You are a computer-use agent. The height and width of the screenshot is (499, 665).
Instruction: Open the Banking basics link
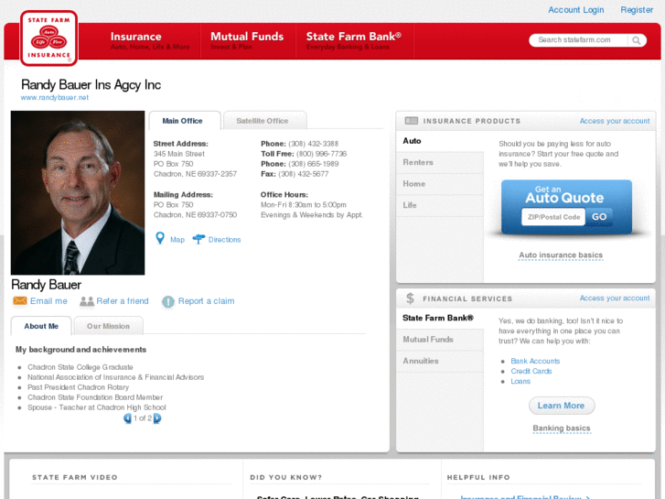click(562, 428)
